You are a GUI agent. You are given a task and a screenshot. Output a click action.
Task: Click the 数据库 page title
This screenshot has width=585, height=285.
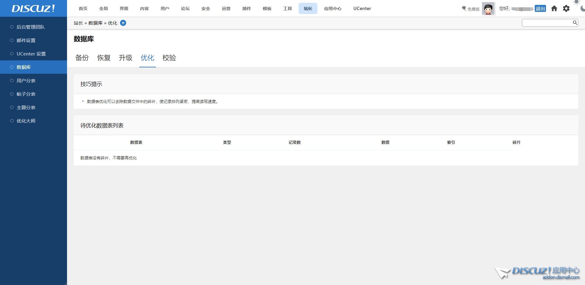[x=84, y=39]
